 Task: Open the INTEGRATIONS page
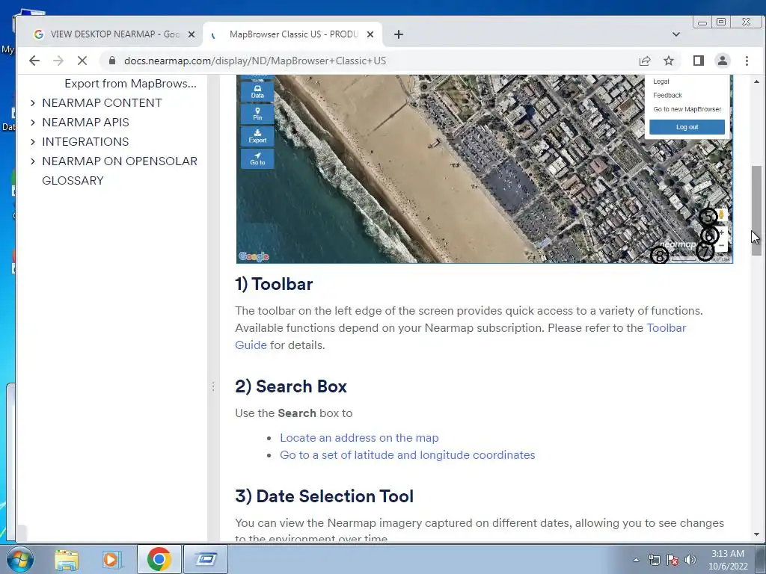tap(85, 142)
